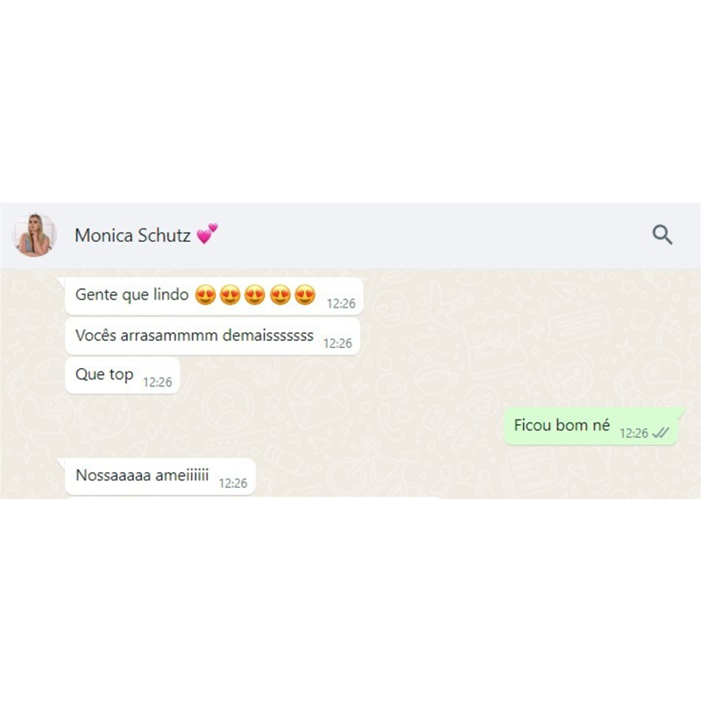The height and width of the screenshot is (701, 701).
Task: Click the 12:26 timestamp on "Gente que lindo"
Action: tap(341, 304)
